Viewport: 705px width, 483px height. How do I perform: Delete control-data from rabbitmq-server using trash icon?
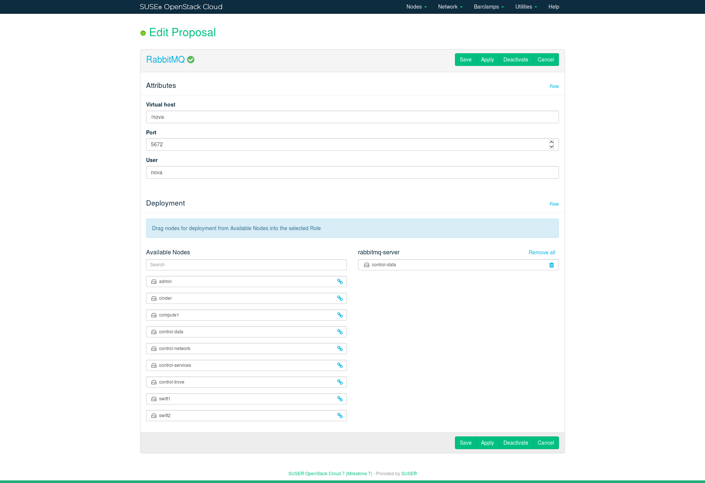click(551, 265)
